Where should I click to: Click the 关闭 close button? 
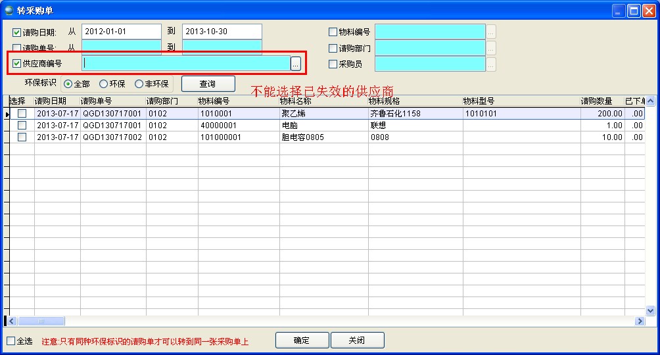tap(357, 341)
